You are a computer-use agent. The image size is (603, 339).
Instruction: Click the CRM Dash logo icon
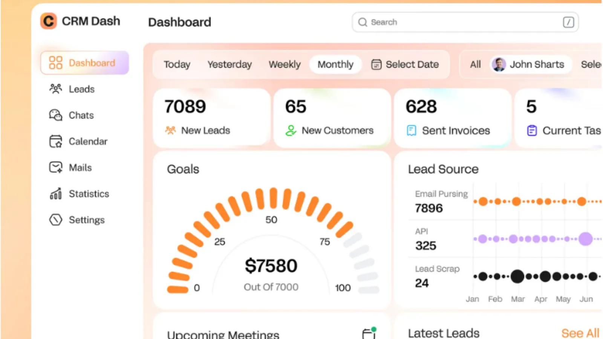pos(49,21)
